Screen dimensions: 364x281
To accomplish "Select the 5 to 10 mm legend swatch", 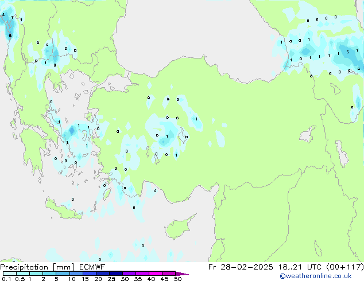I will (x=63, y=274).
